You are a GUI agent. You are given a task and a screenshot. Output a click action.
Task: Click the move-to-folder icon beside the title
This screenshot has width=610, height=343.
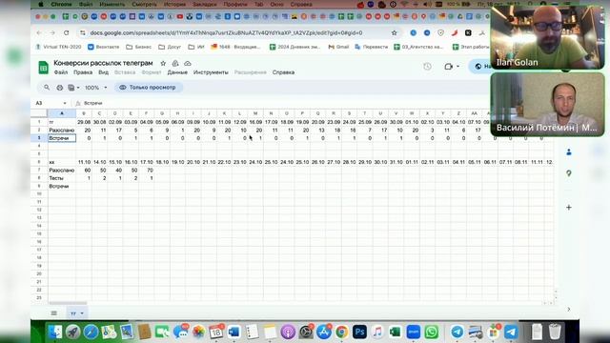point(175,63)
